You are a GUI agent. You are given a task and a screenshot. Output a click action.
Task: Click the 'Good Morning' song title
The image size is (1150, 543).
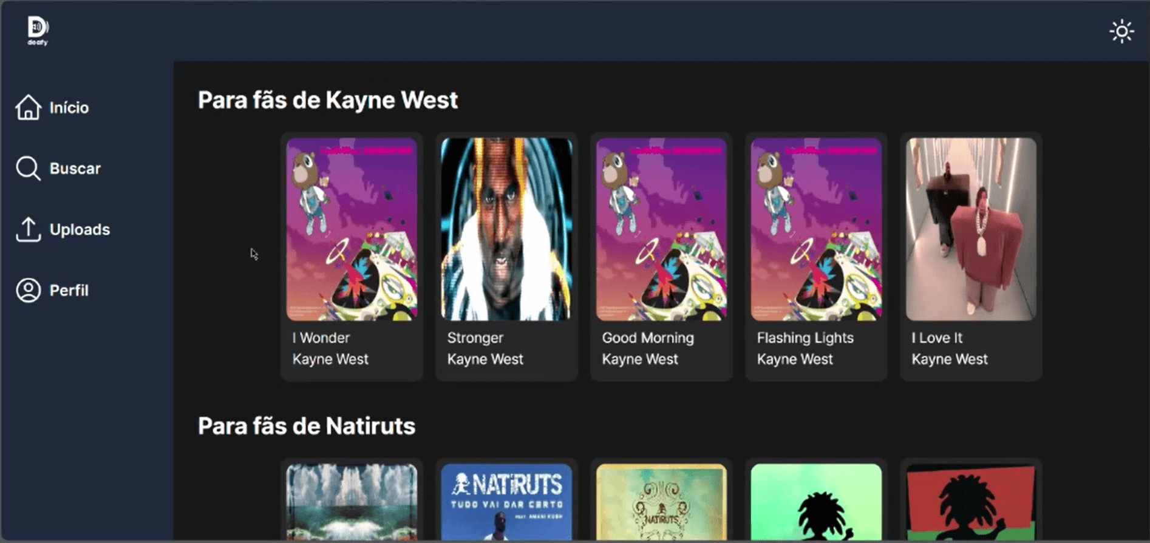[x=648, y=338]
